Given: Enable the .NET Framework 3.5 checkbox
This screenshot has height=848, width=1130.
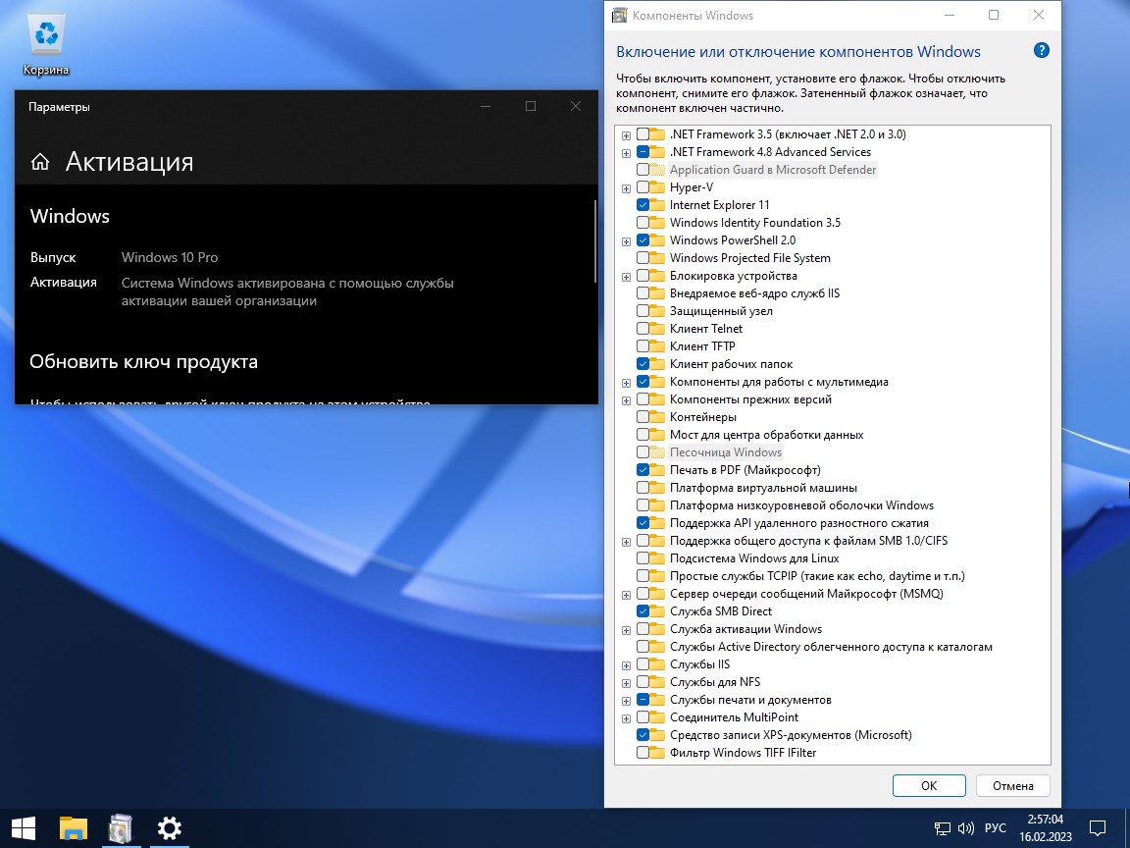Looking at the screenshot, I should pos(642,134).
